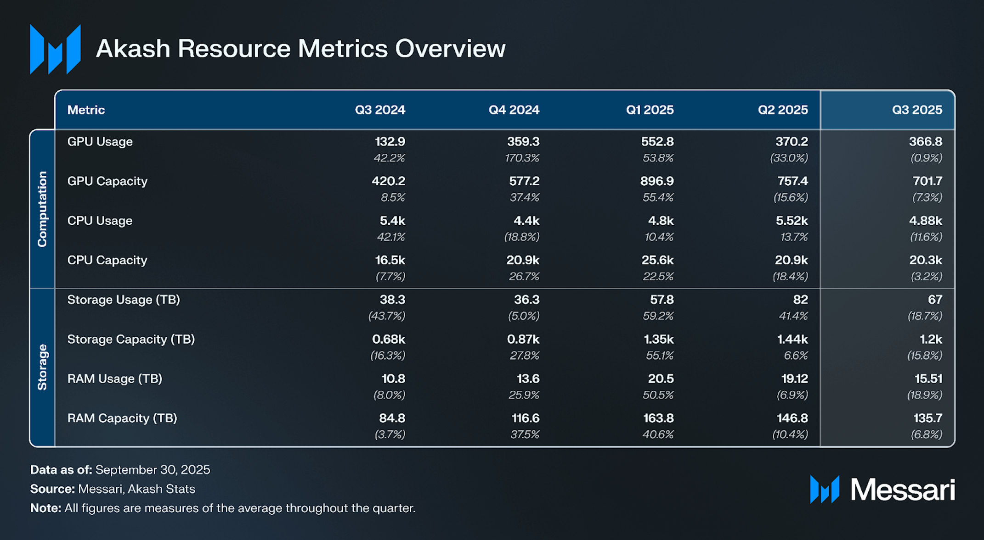Click the CPU Capacity row label

pos(107,260)
